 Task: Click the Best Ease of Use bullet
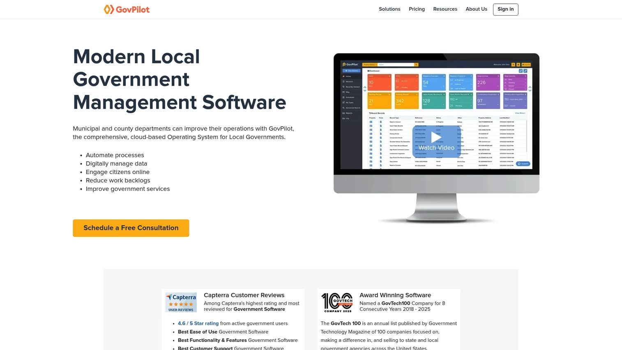point(223,332)
